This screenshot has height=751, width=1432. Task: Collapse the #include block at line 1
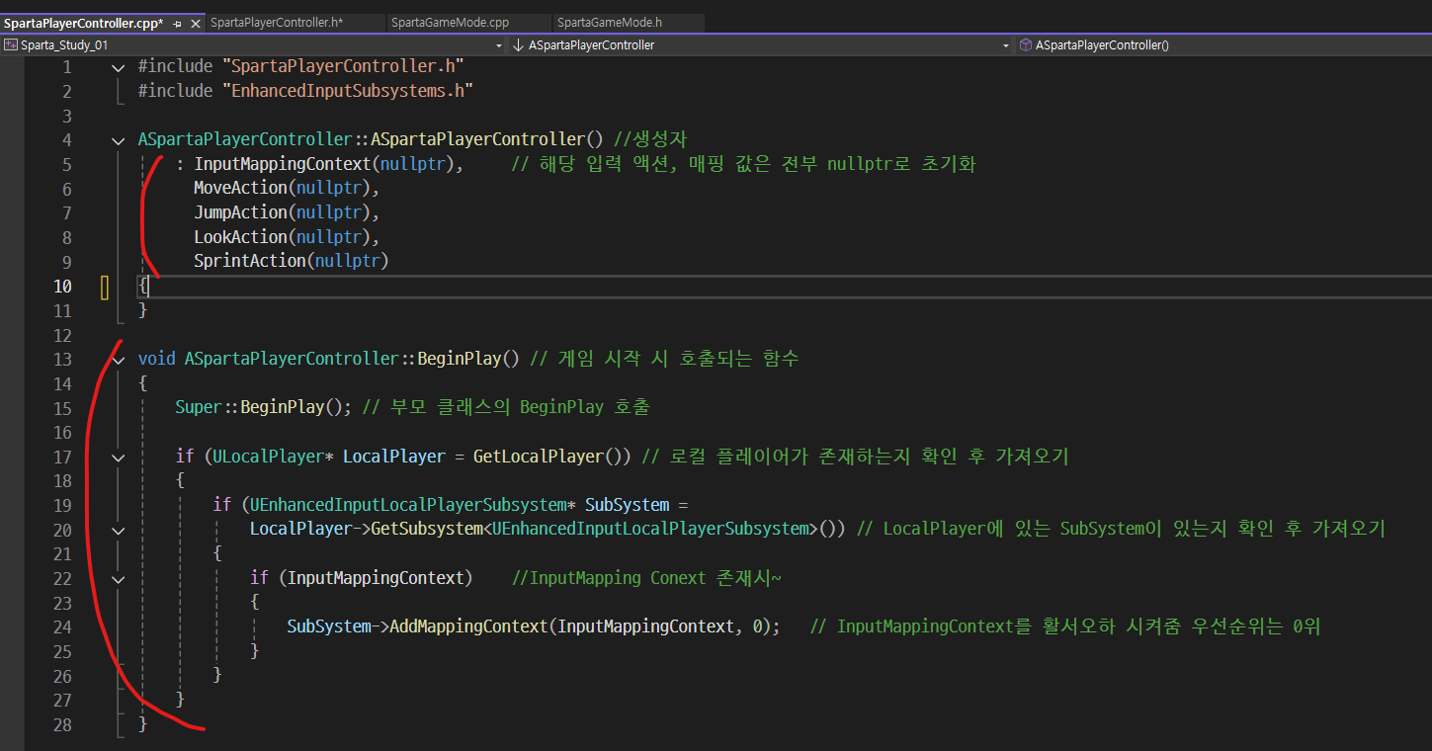pyautogui.click(x=119, y=67)
